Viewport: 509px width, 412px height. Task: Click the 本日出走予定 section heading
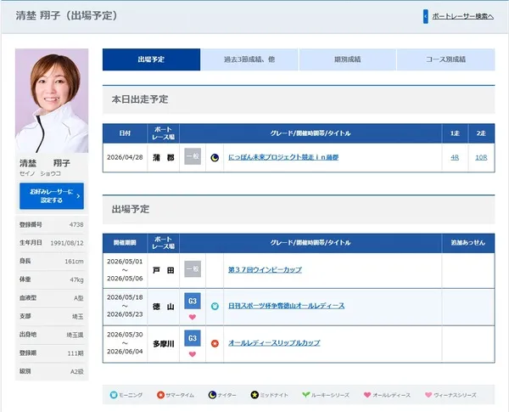click(140, 99)
